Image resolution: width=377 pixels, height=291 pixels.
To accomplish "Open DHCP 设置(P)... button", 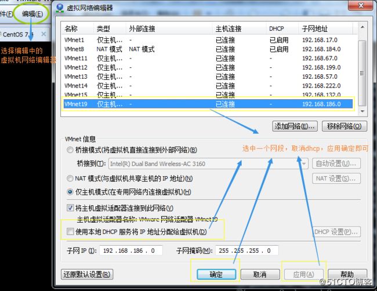I will click(x=336, y=232).
